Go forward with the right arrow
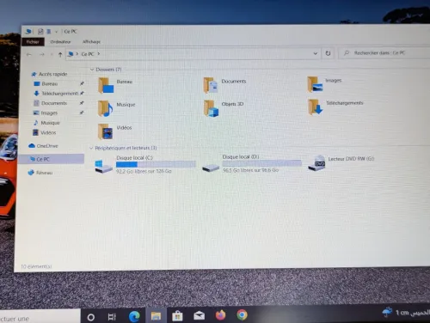The height and width of the screenshot is (323, 430). click(42, 54)
